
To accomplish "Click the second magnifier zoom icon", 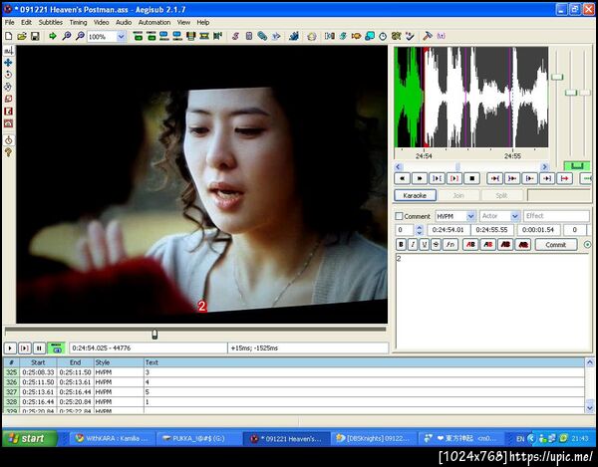I will point(80,36).
